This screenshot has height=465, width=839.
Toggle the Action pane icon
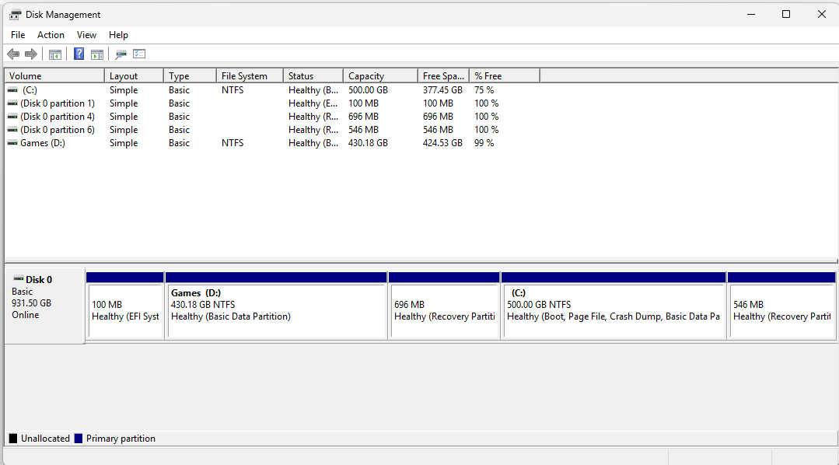96,54
